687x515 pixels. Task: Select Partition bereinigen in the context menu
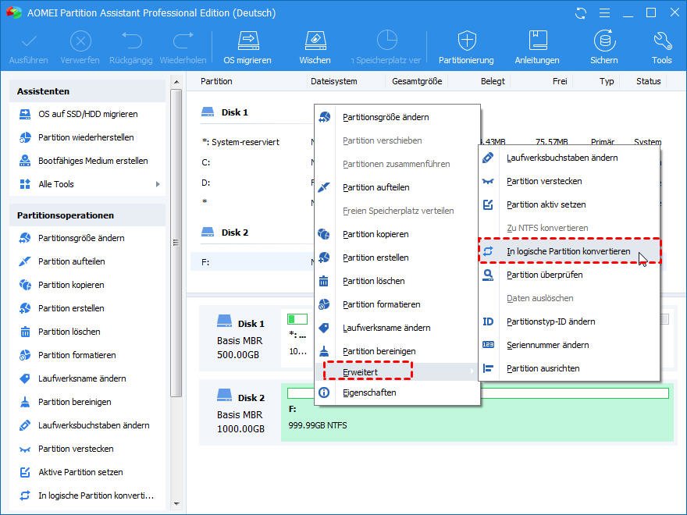pyautogui.click(x=397, y=351)
